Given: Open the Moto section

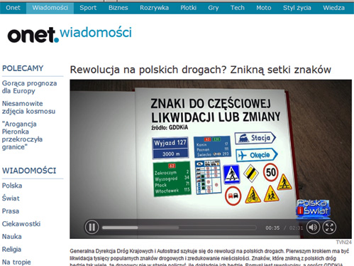Looking at the screenshot, I should click(x=264, y=8).
